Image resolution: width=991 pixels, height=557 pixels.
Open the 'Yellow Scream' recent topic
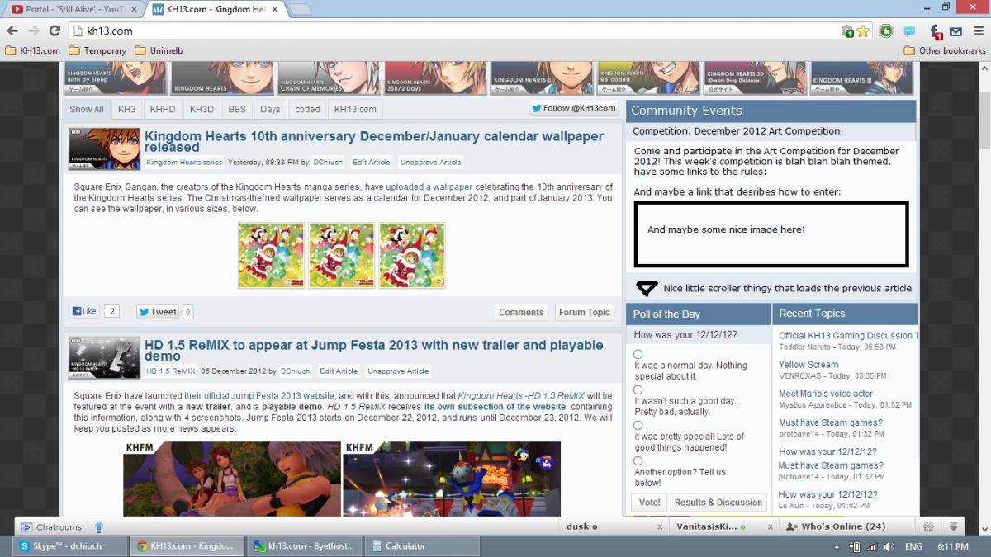[x=808, y=365]
